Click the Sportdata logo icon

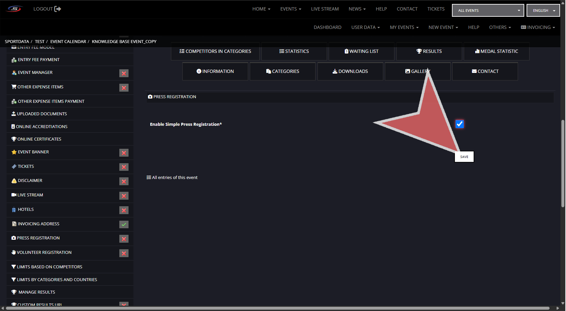click(x=15, y=9)
